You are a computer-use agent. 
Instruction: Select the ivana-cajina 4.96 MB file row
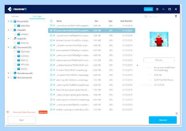tap(91, 100)
